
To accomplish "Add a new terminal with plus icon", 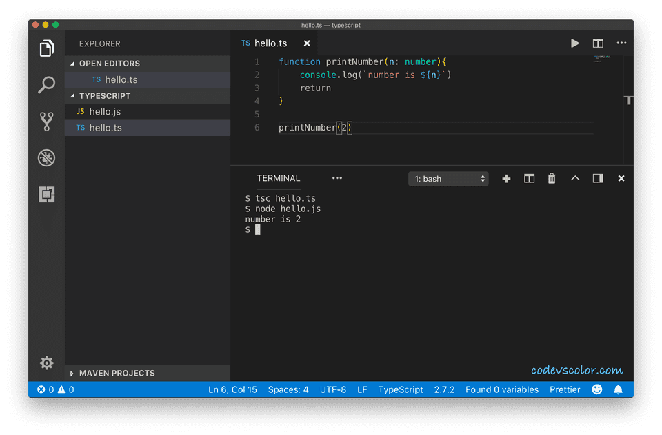I will (506, 179).
